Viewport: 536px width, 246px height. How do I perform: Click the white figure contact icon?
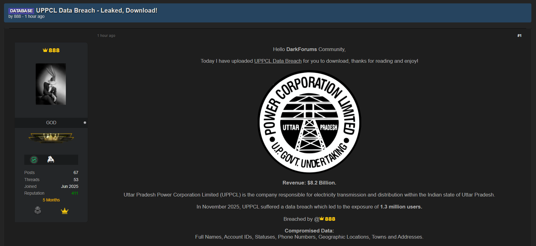pyautogui.click(x=51, y=159)
